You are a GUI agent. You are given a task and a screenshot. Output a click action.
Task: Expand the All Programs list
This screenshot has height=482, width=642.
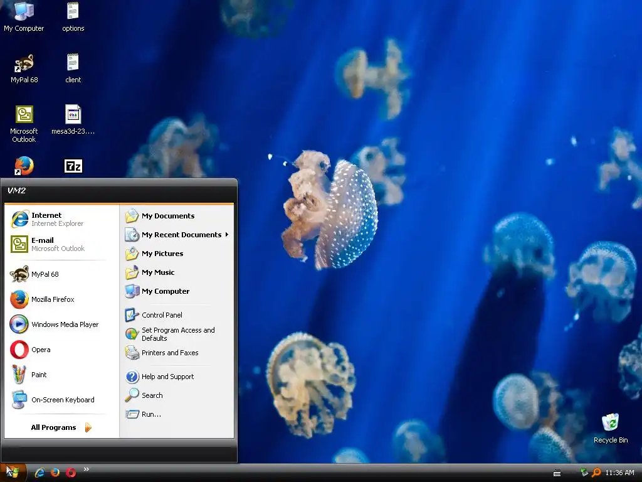click(61, 427)
